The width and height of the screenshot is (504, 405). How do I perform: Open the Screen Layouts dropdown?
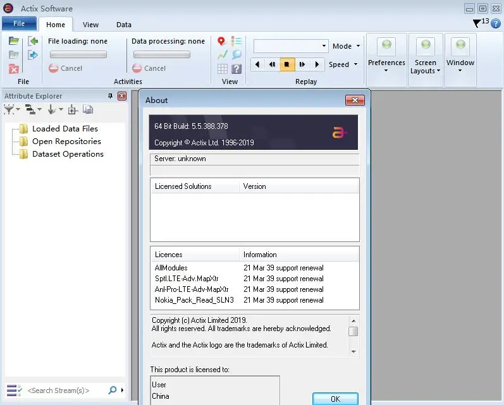(x=426, y=59)
